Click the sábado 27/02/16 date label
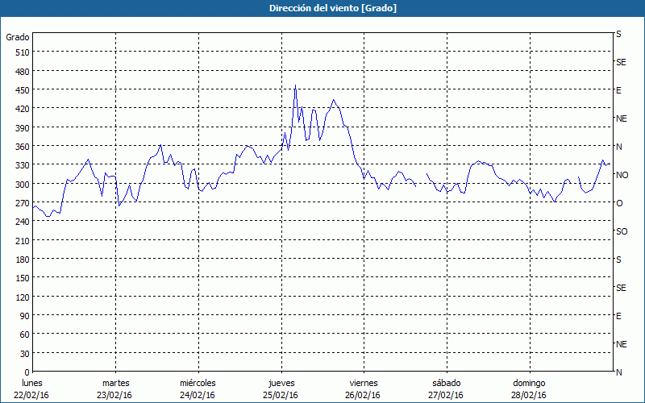The width and height of the screenshot is (645, 403). click(445, 388)
